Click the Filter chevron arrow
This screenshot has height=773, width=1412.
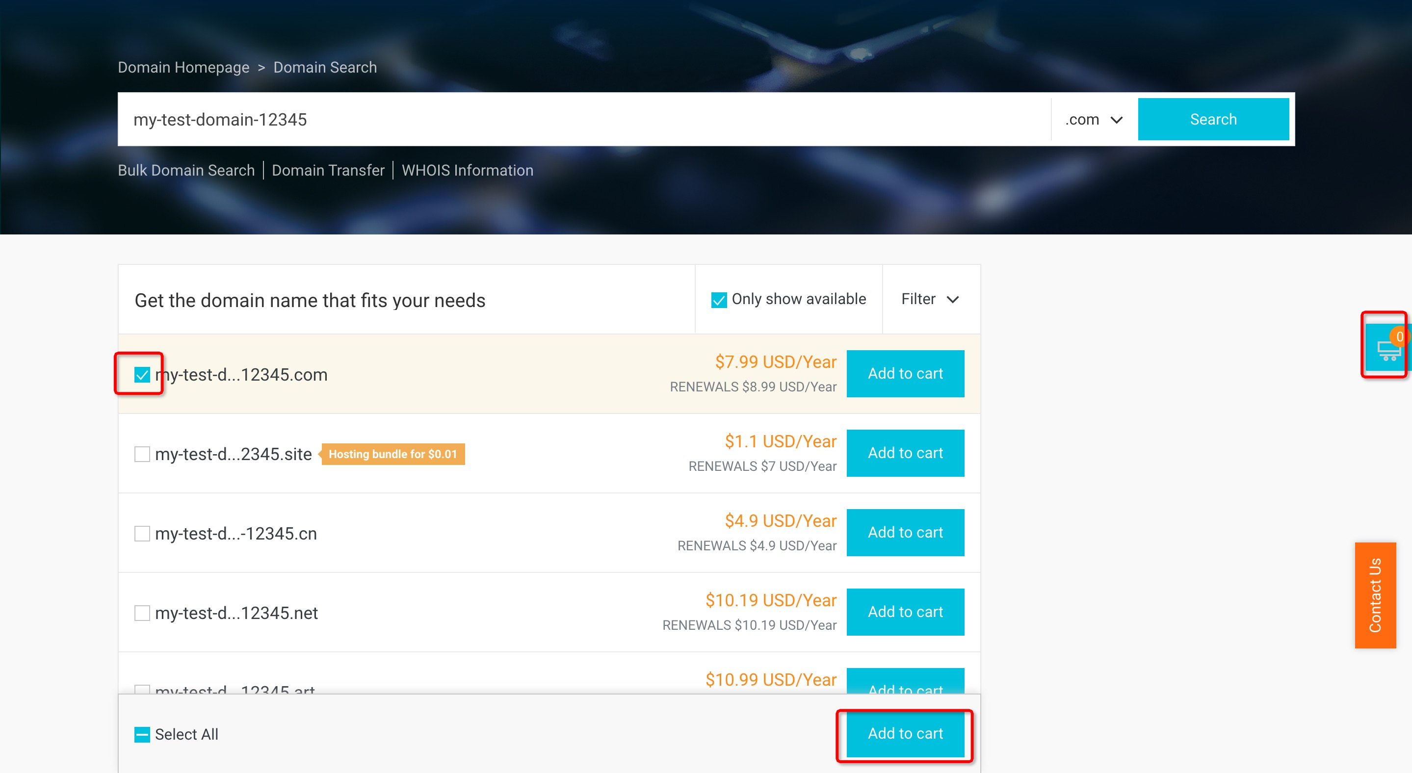(953, 300)
